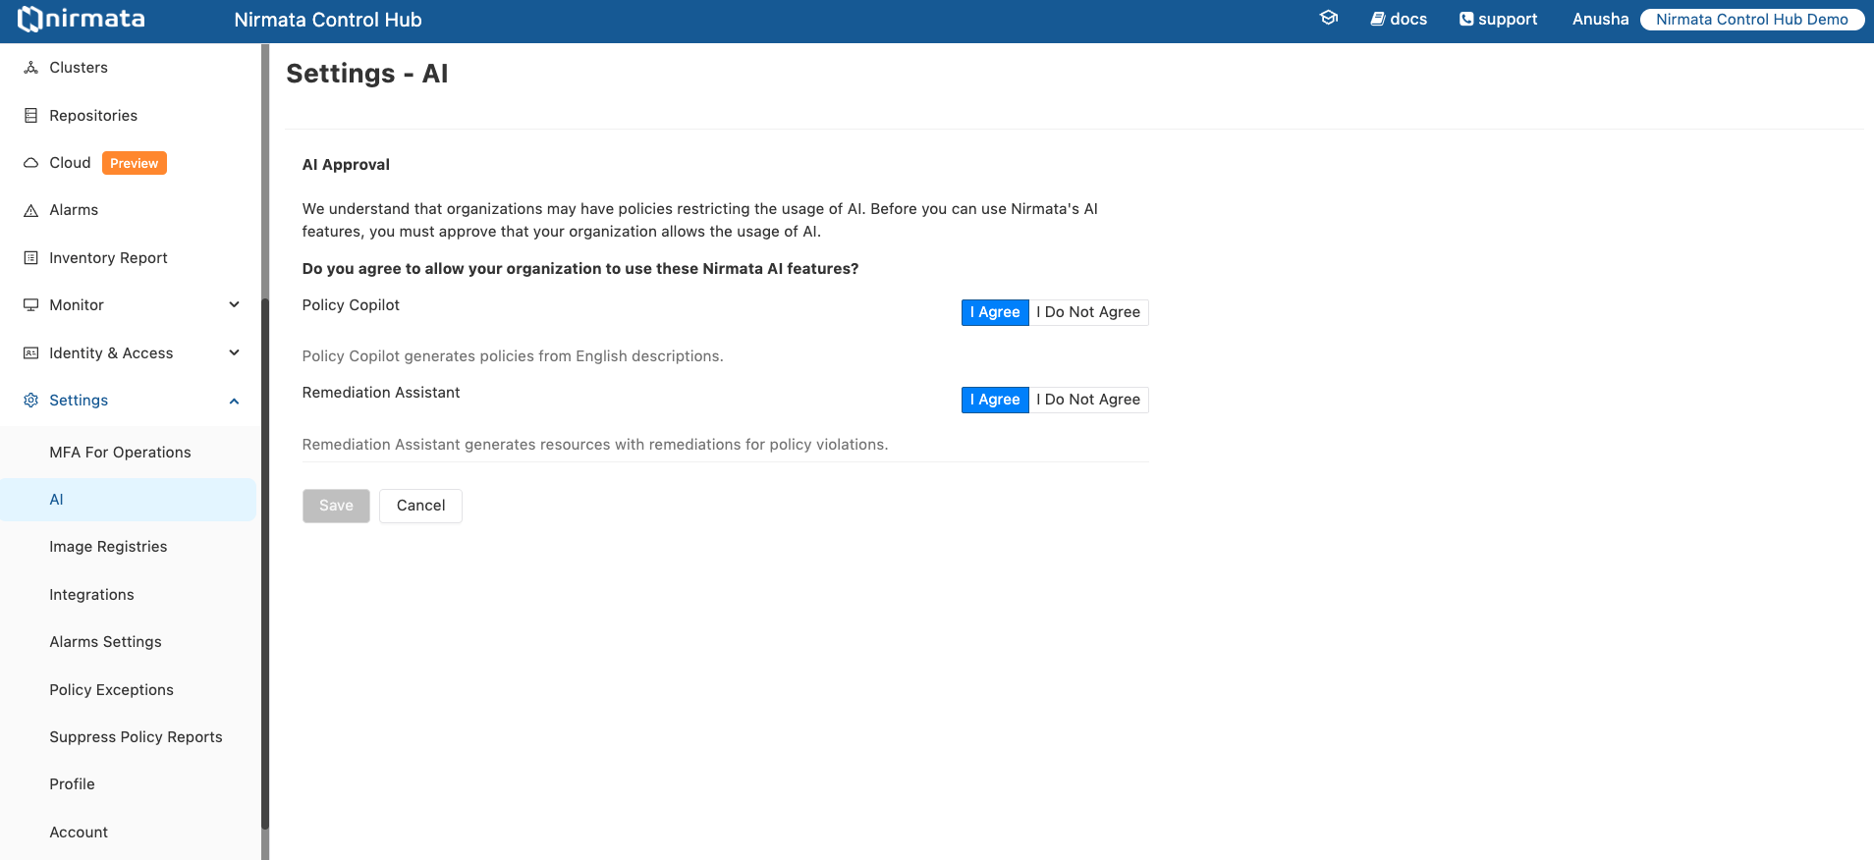This screenshot has height=860, width=1874.
Task: Open Alarms via the warning triangle icon
Action: pyautogui.click(x=31, y=210)
